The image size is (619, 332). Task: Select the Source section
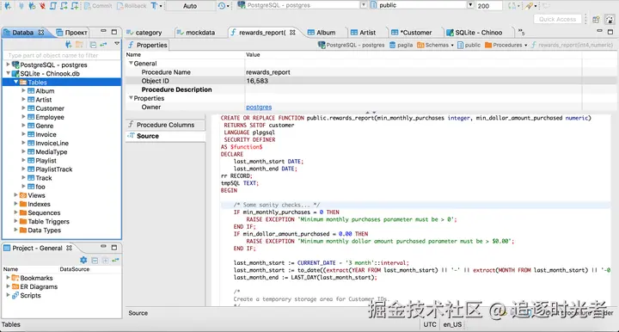coord(165,136)
